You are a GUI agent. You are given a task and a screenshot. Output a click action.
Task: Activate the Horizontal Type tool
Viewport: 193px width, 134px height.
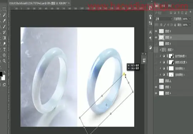4,49
